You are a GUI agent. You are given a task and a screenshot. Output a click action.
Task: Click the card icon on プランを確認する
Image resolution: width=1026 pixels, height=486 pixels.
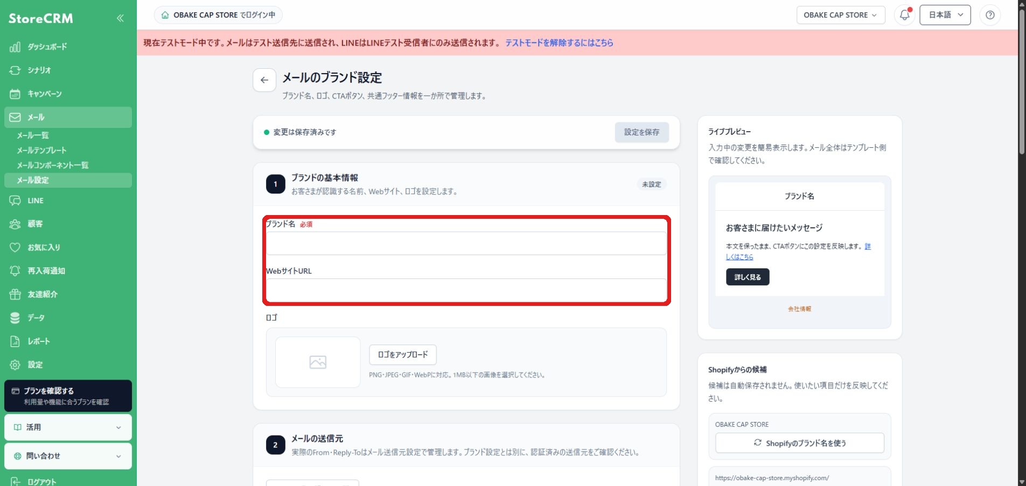(x=16, y=391)
